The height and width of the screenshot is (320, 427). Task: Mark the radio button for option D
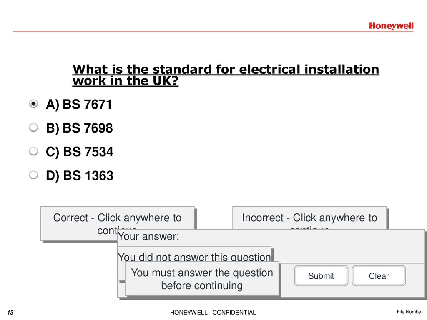tap(33, 175)
